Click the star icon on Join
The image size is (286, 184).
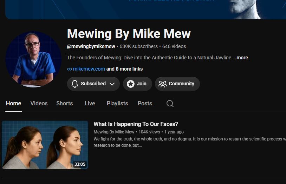pos(131,84)
